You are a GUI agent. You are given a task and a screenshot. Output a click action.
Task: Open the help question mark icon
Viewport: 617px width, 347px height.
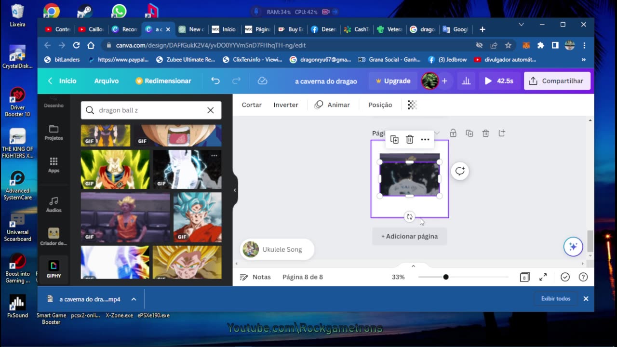[x=583, y=277]
